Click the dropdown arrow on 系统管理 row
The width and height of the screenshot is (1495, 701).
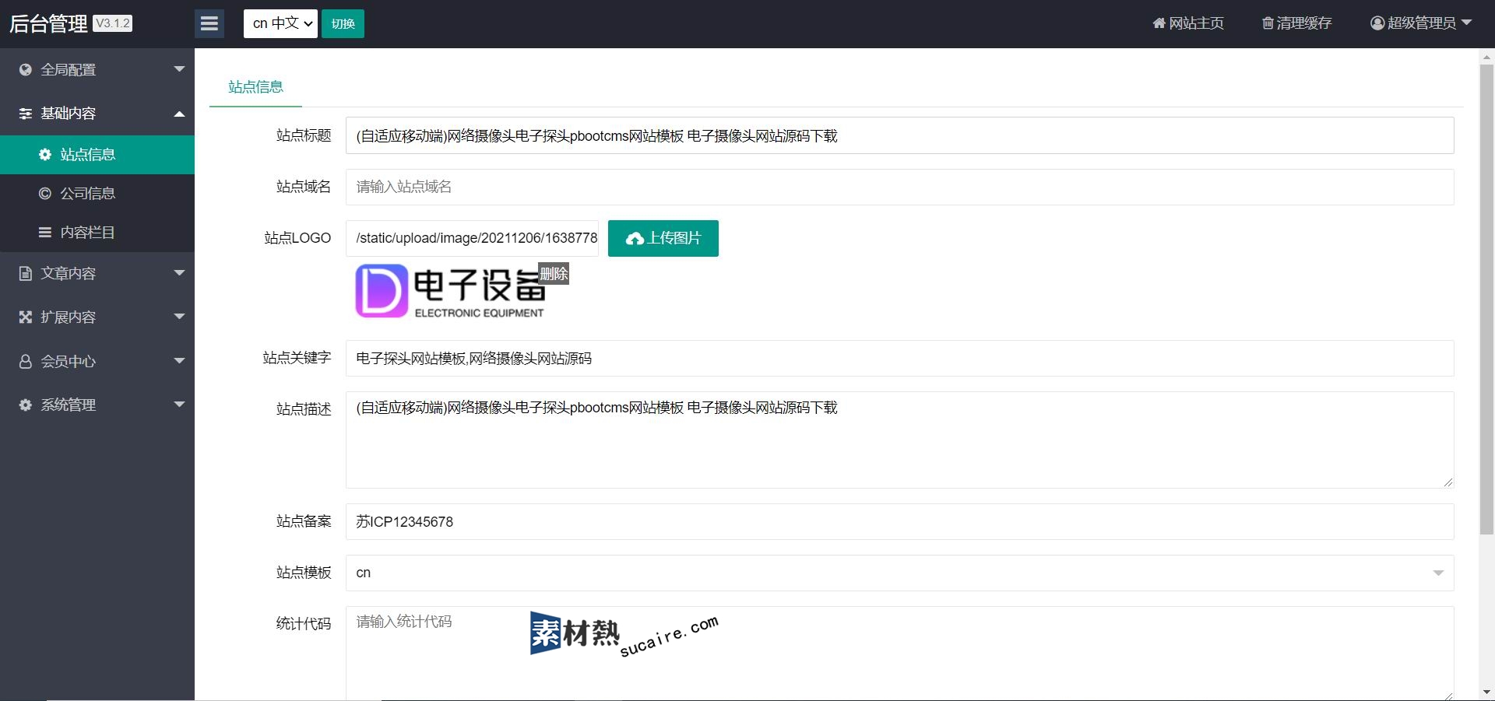tap(179, 405)
